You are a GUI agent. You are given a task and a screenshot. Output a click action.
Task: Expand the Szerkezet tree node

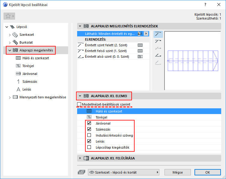pyautogui.click(x=10, y=35)
